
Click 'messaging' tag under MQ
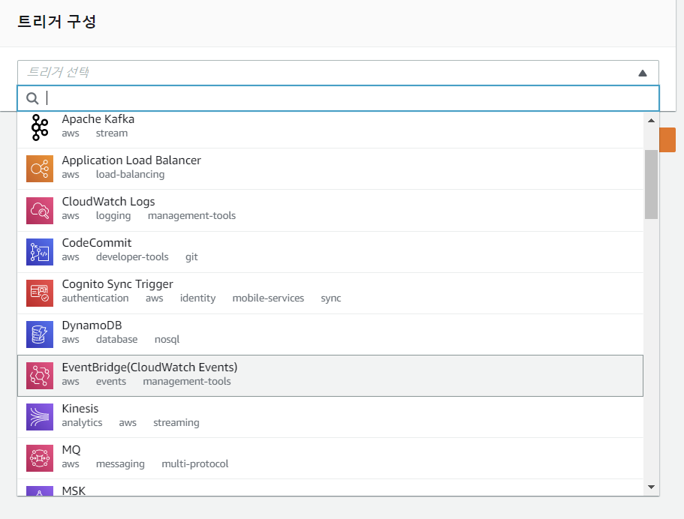click(120, 464)
